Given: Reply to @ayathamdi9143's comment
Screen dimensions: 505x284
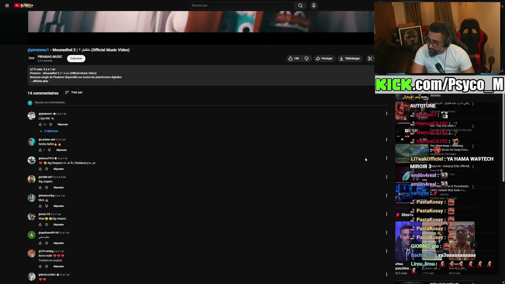Looking at the screenshot, I should click(x=58, y=243).
